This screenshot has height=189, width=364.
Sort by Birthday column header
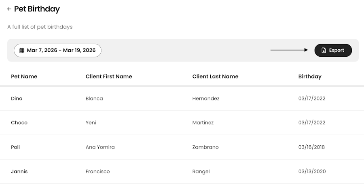coord(310,76)
